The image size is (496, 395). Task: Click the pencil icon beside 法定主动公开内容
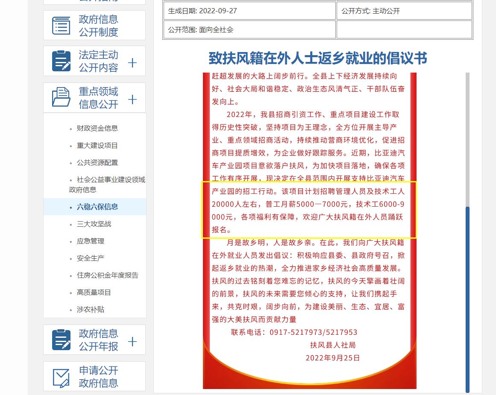click(61, 61)
